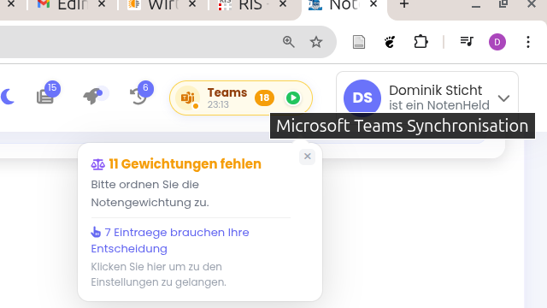Image resolution: width=547 pixels, height=308 pixels.
Task: Toggle dark mode moon icon
Action: [x=7, y=97]
